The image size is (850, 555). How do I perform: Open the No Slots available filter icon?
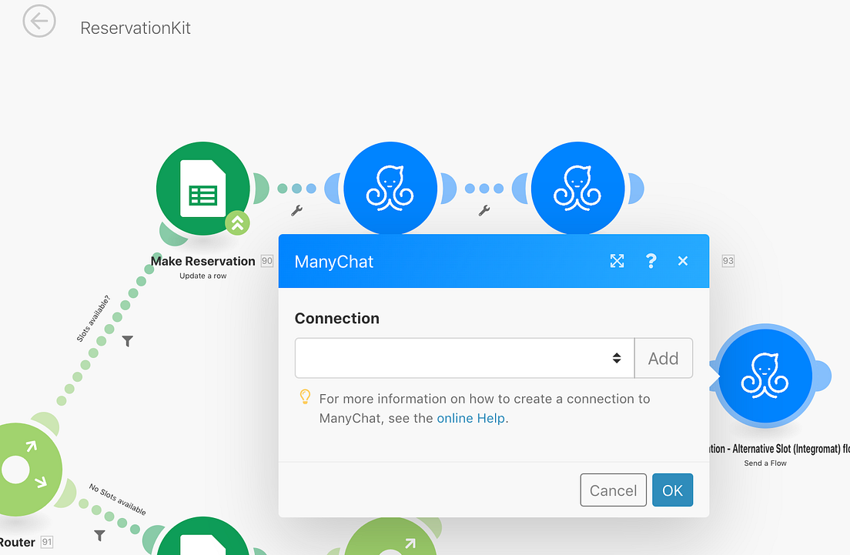(100, 536)
